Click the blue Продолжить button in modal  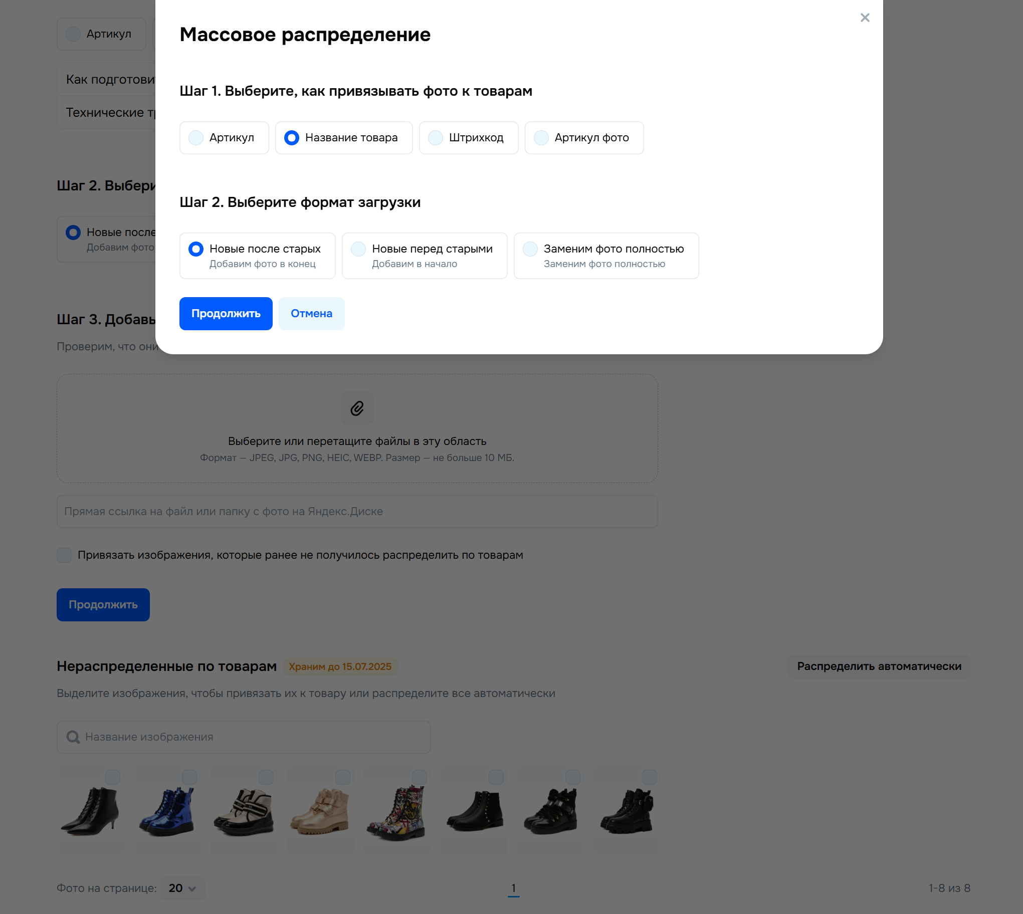[x=226, y=313]
